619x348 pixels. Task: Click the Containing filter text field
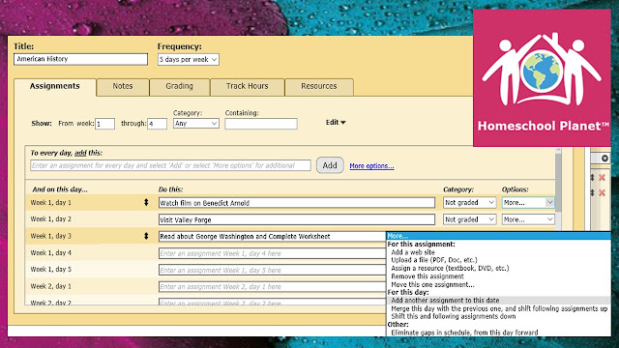[261, 124]
